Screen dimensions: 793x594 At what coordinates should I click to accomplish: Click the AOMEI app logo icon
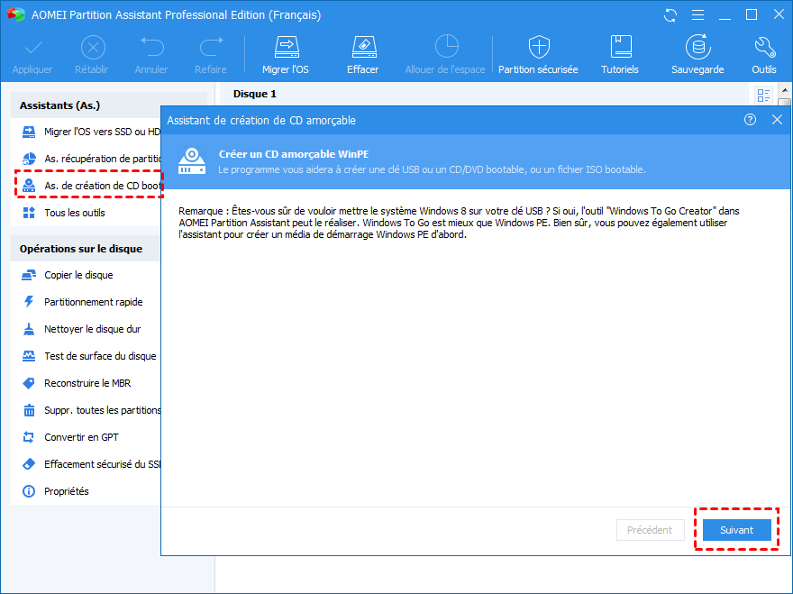pyautogui.click(x=15, y=14)
